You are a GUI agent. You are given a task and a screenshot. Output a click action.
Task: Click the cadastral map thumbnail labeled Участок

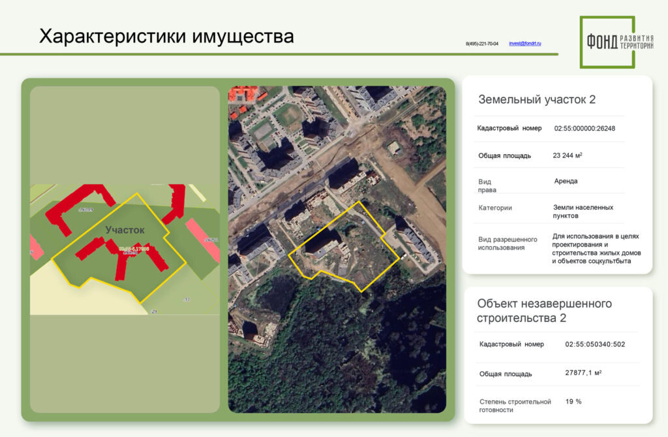click(x=125, y=250)
